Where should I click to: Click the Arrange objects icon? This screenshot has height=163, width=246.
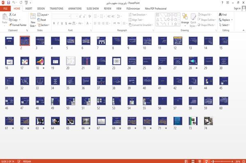185,16
